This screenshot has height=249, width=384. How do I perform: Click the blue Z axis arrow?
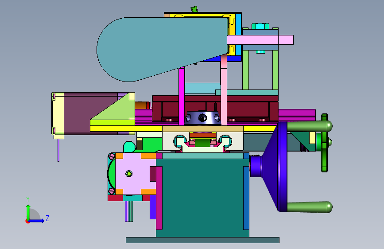tap(37, 221)
